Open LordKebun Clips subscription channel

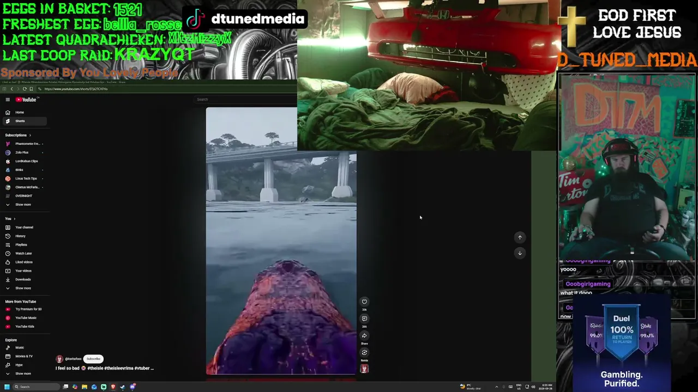pos(24,161)
